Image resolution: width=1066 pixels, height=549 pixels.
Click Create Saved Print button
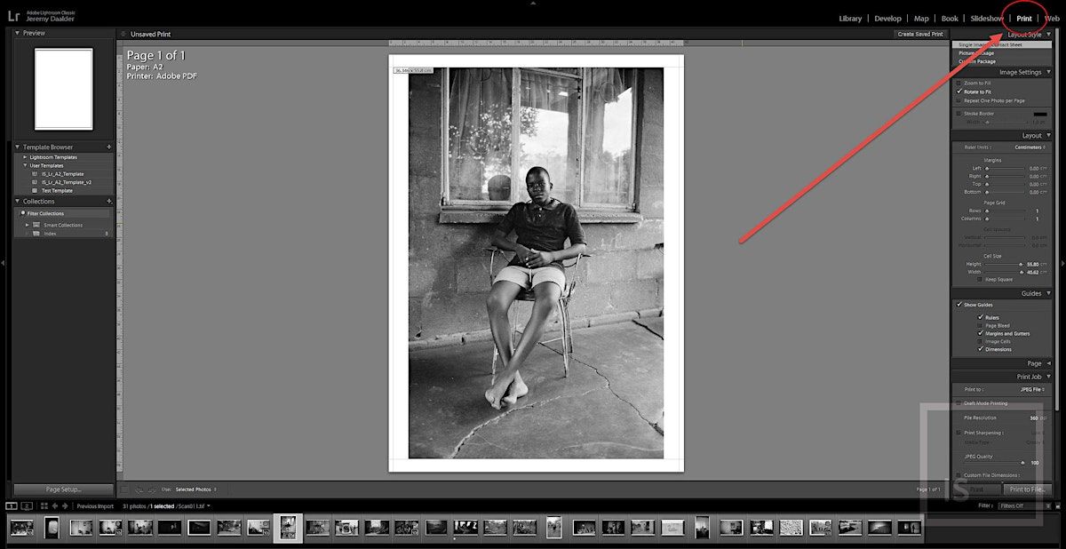coord(919,34)
